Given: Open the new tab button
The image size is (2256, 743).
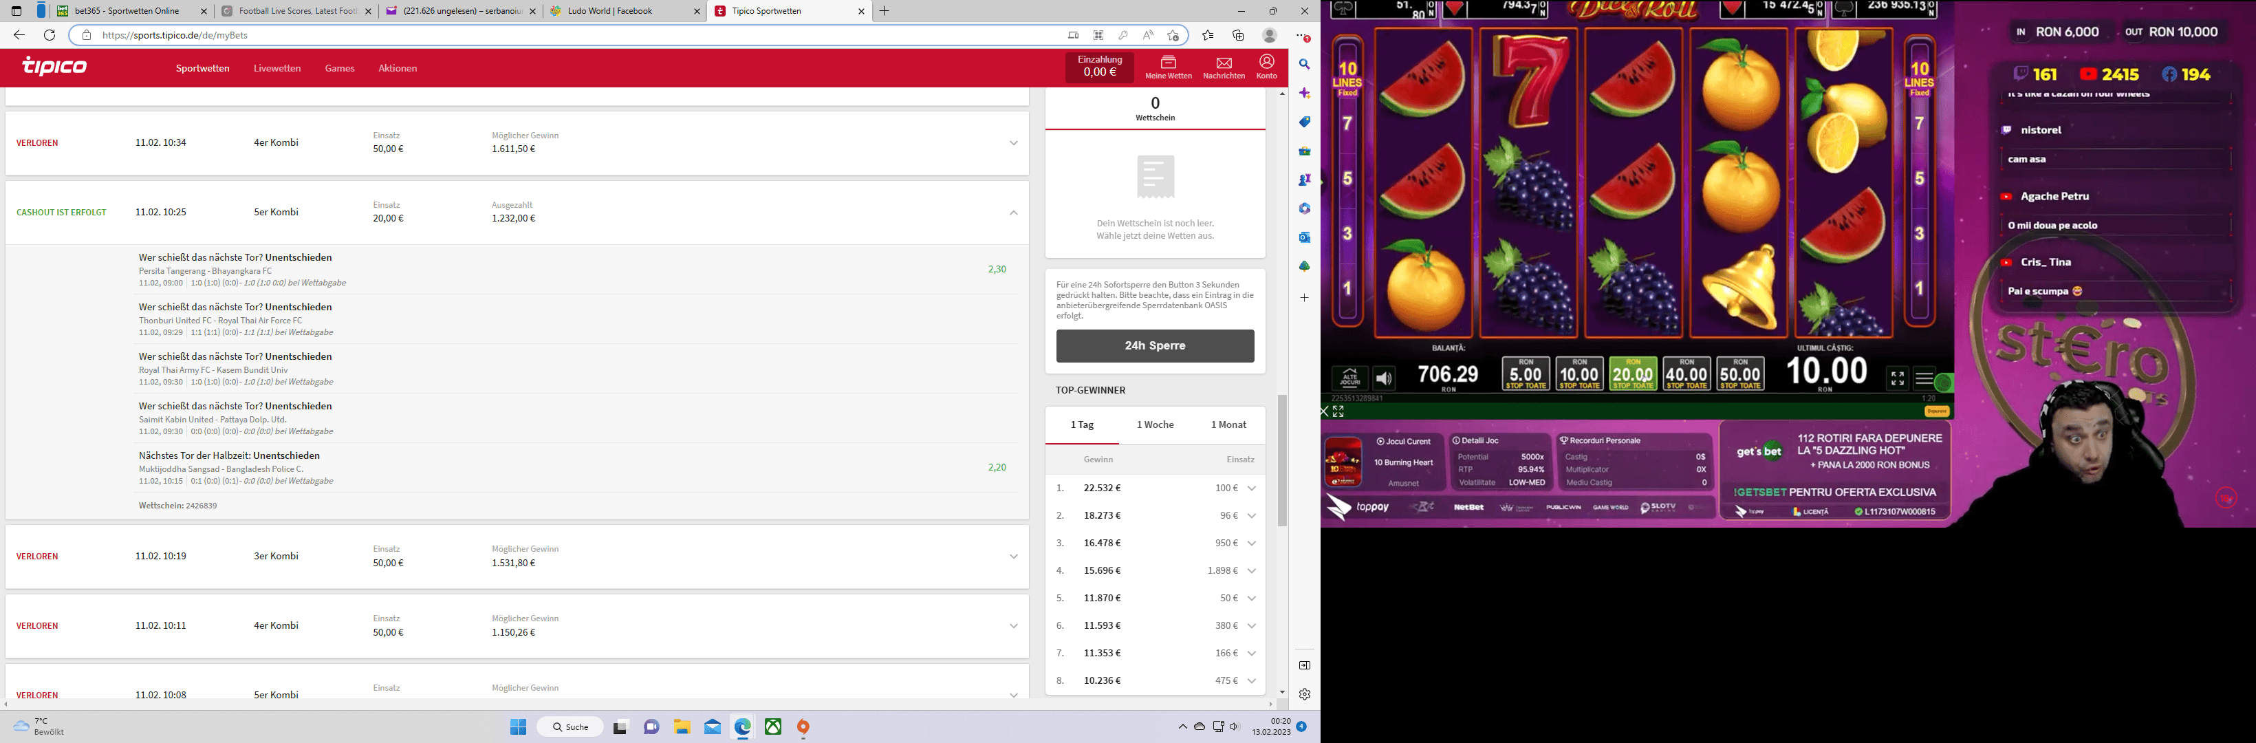Looking at the screenshot, I should 885,12.
